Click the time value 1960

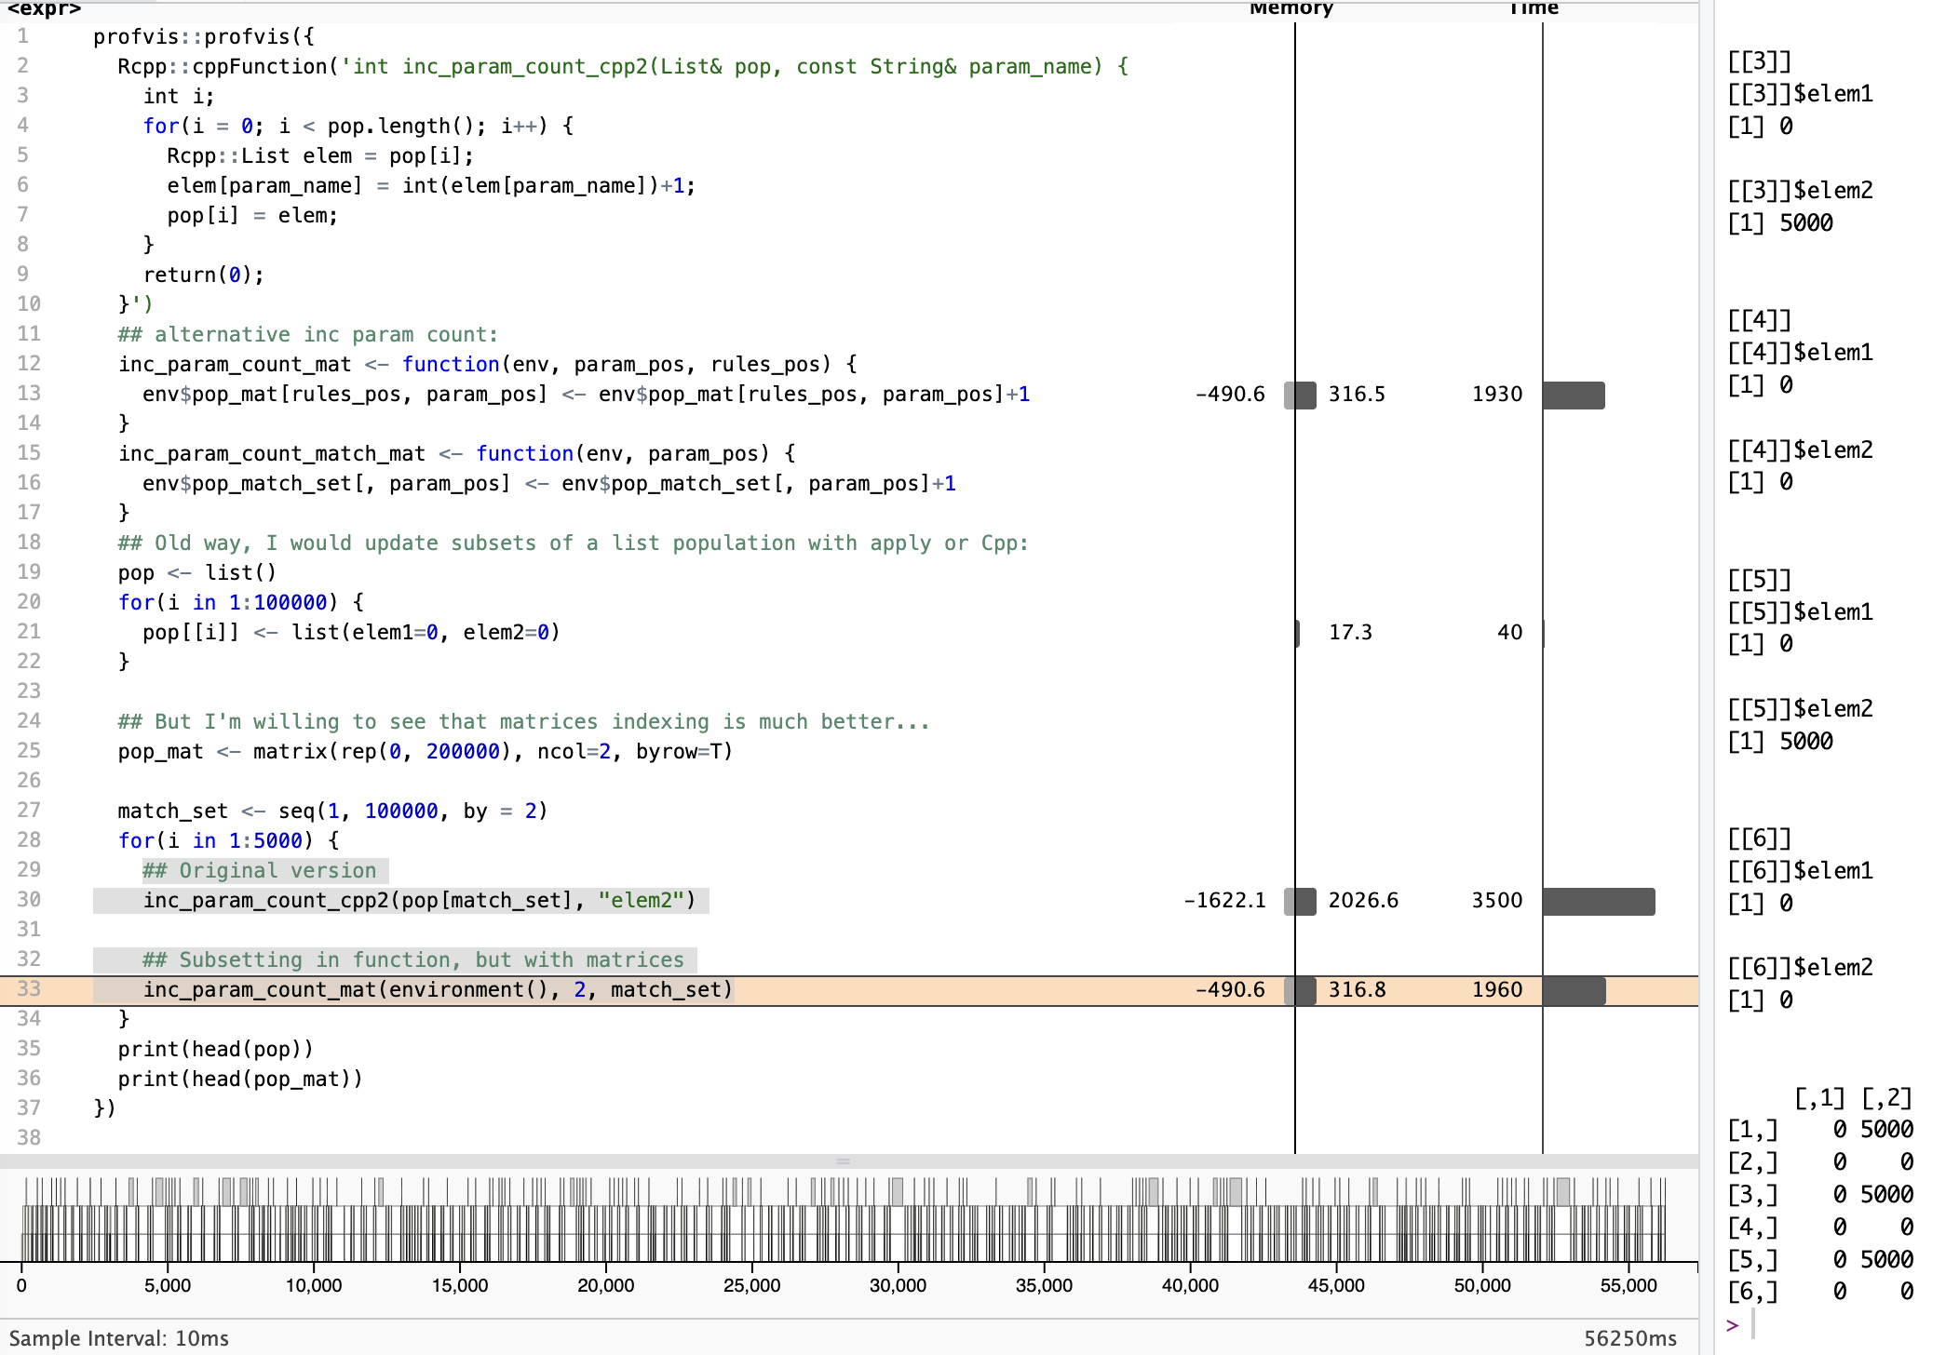pos(1497,990)
